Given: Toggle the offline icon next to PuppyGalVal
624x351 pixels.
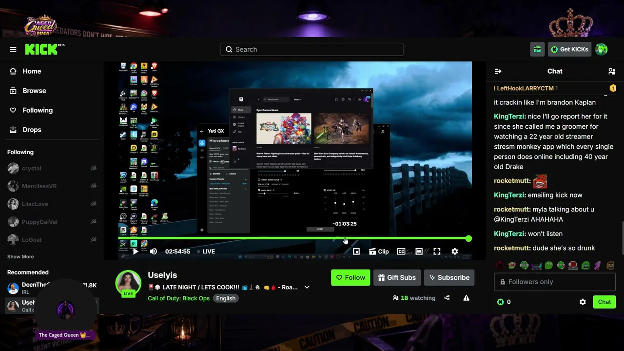Looking at the screenshot, I should point(93,222).
